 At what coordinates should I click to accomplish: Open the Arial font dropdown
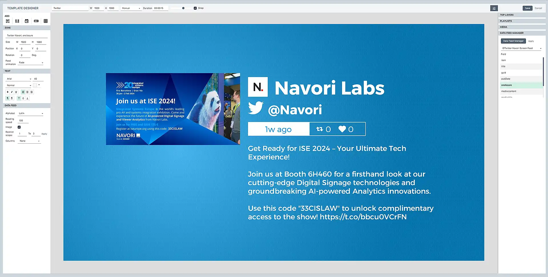click(19, 79)
